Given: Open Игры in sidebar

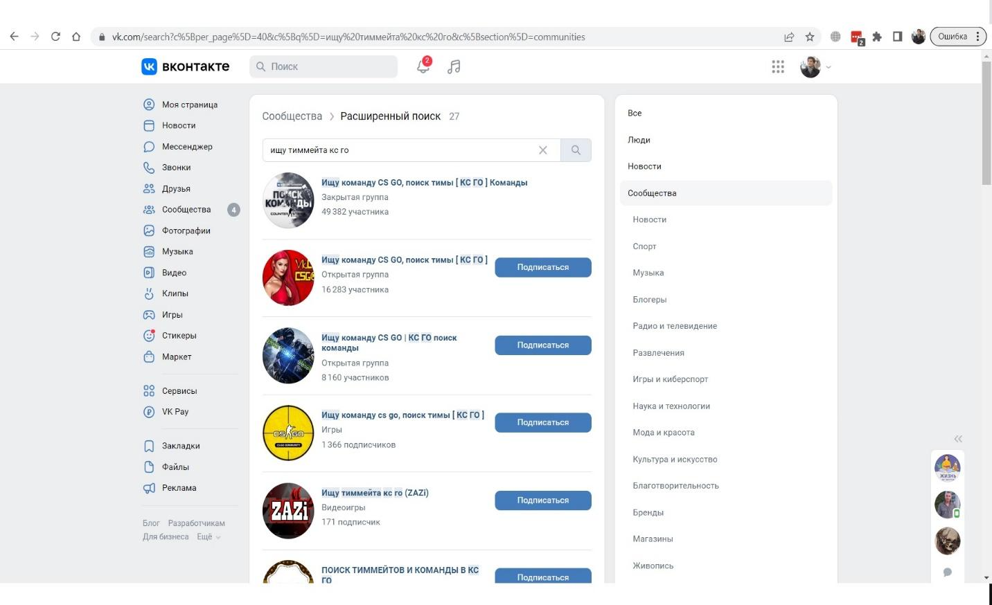Looking at the screenshot, I should coord(172,314).
